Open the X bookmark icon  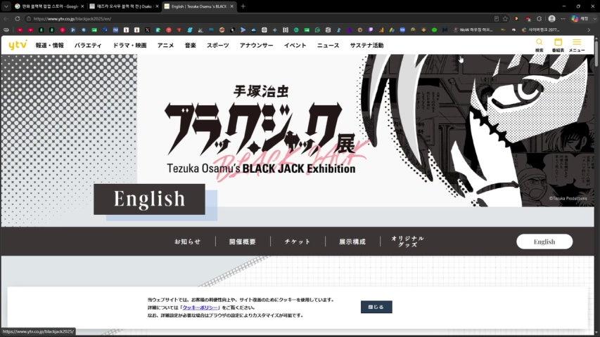tap(147, 29)
